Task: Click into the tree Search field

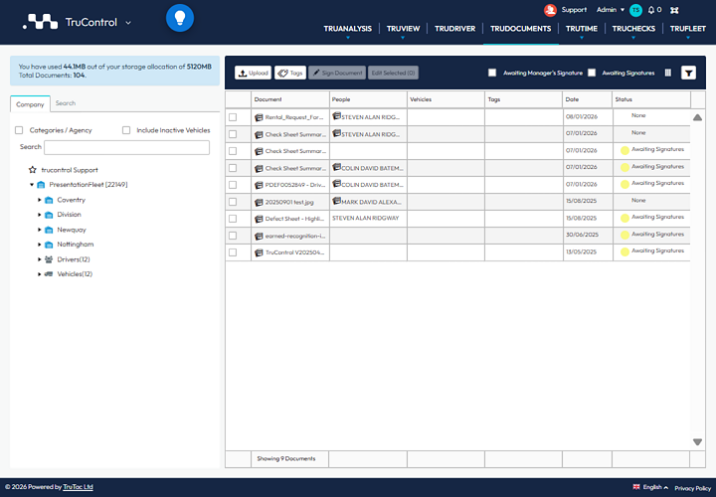Action: point(127,147)
